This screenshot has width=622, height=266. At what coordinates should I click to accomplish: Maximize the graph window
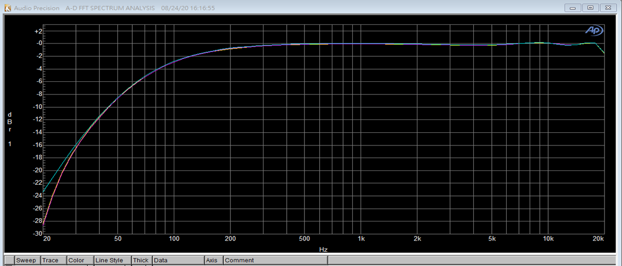(590, 7)
